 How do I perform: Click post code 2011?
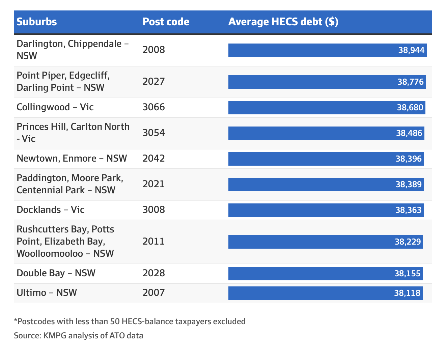click(x=154, y=242)
